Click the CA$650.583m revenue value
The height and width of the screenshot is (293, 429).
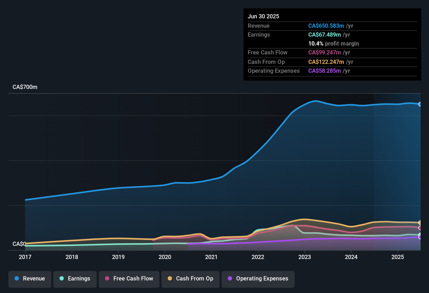click(x=326, y=26)
